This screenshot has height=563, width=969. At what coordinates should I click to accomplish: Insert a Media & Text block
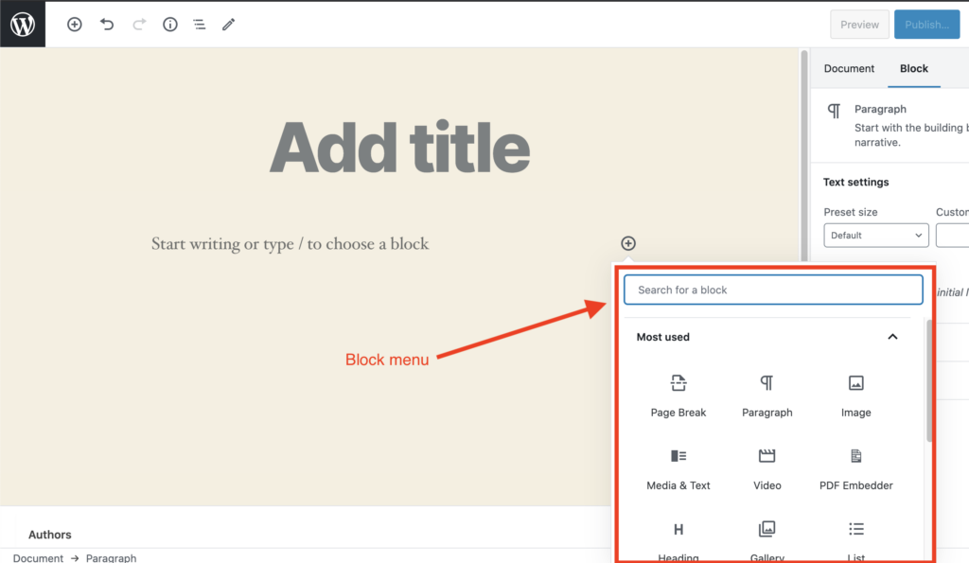(x=678, y=467)
